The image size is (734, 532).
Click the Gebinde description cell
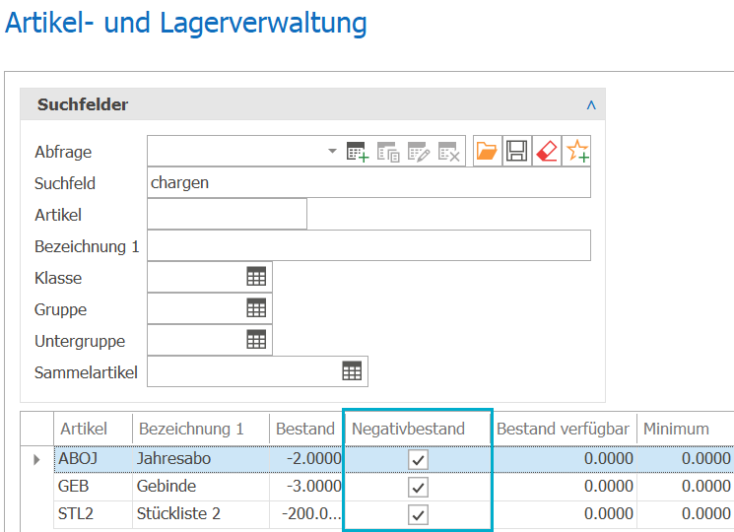click(201, 487)
